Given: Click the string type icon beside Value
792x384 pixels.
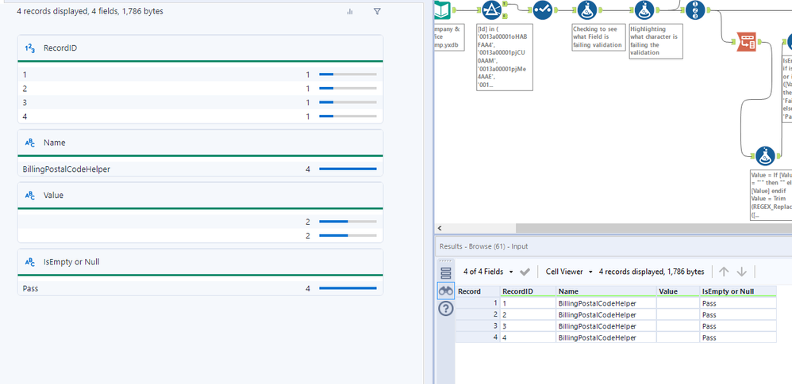Looking at the screenshot, I should pos(30,196).
